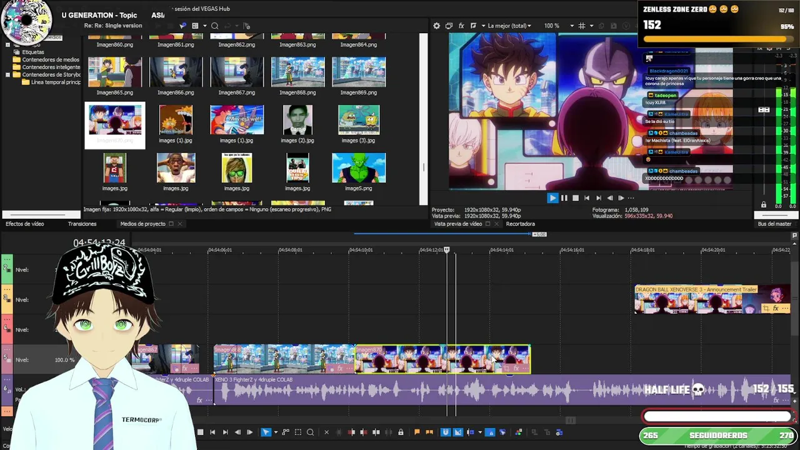The height and width of the screenshot is (450, 800).
Task: Open the Bus del master tab
Action: pos(774,224)
